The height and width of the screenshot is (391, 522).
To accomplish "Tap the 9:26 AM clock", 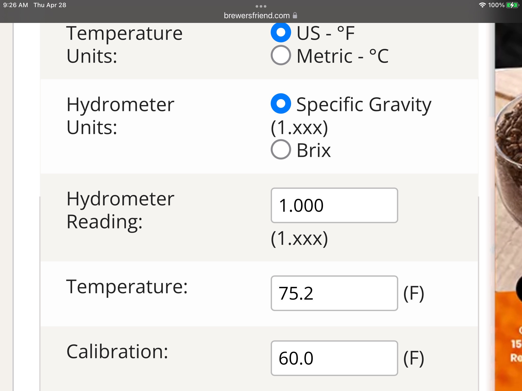I will [x=16, y=5].
